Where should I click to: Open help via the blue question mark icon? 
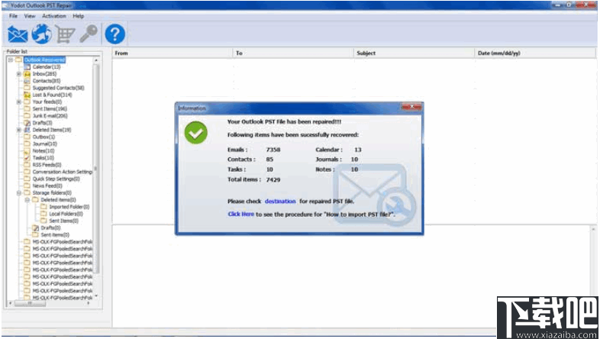[x=115, y=34]
